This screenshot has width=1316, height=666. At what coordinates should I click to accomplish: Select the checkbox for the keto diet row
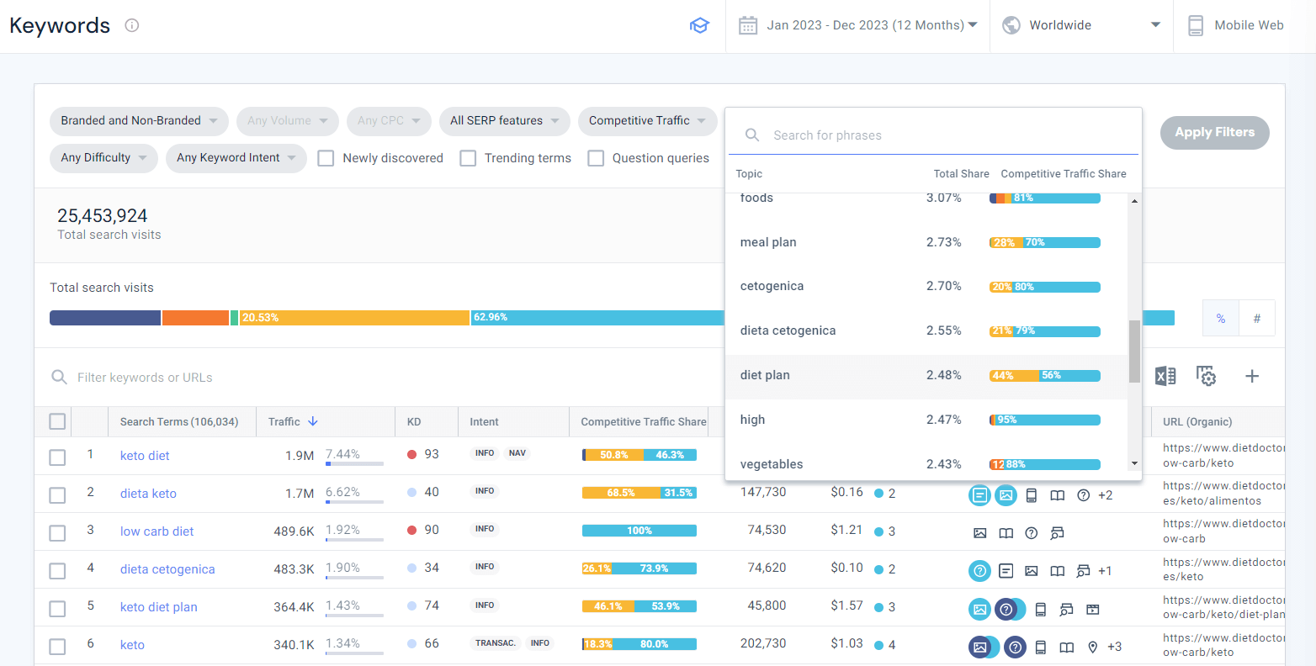(57, 457)
